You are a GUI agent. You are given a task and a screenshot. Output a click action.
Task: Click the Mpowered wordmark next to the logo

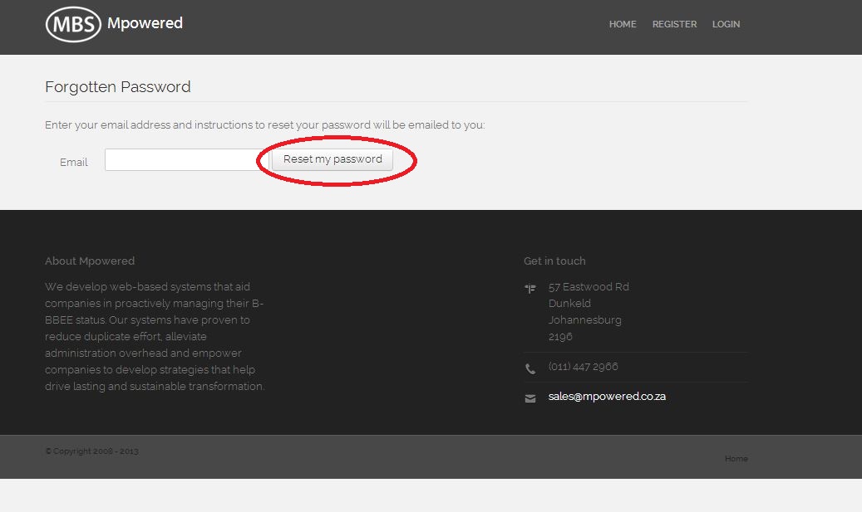point(145,23)
